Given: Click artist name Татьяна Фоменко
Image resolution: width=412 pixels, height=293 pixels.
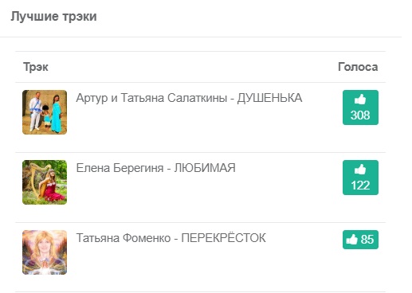Looking at the screenshot, I should click(124, 238).
